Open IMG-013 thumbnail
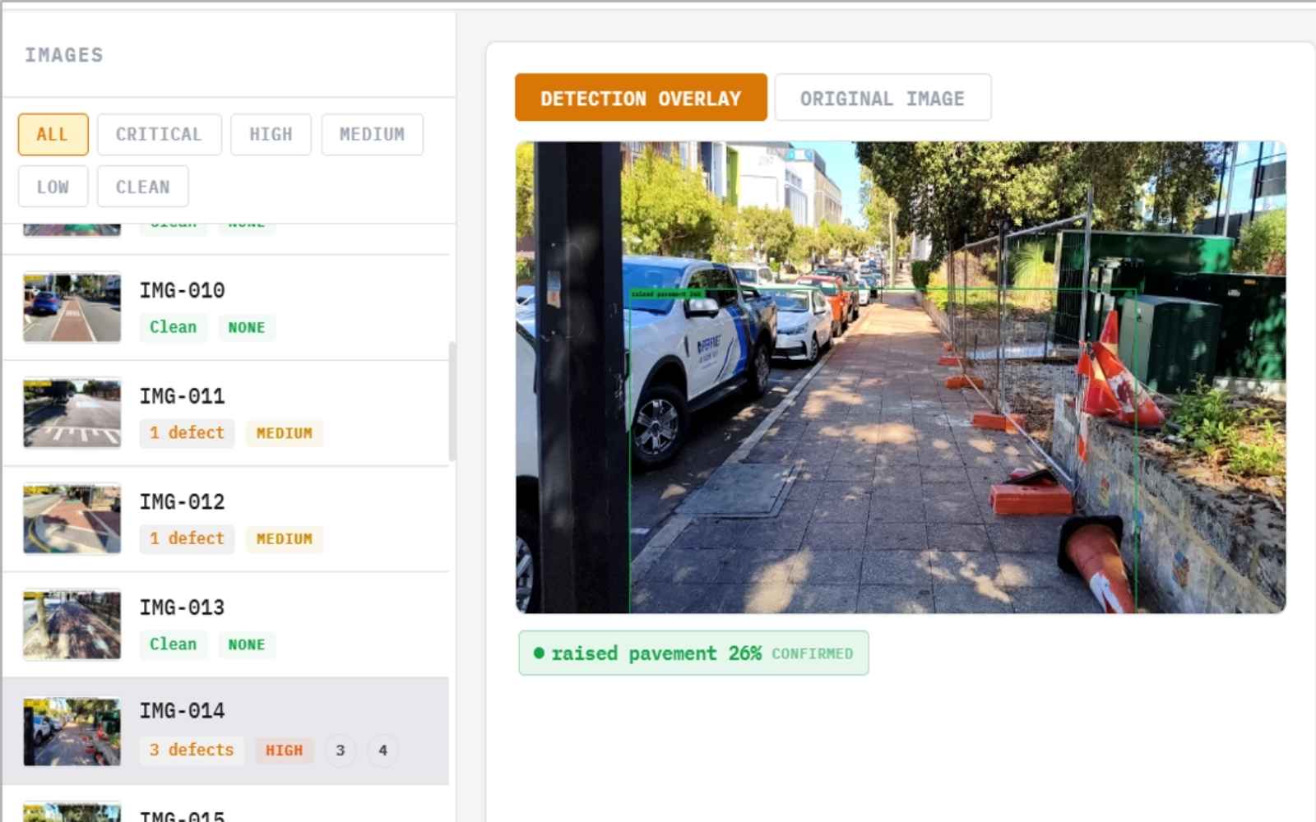The width and height of the screenshot is (1316, 822). 72,625
